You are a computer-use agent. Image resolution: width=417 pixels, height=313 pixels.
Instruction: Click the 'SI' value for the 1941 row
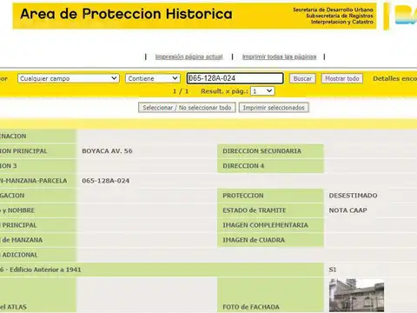333,270
